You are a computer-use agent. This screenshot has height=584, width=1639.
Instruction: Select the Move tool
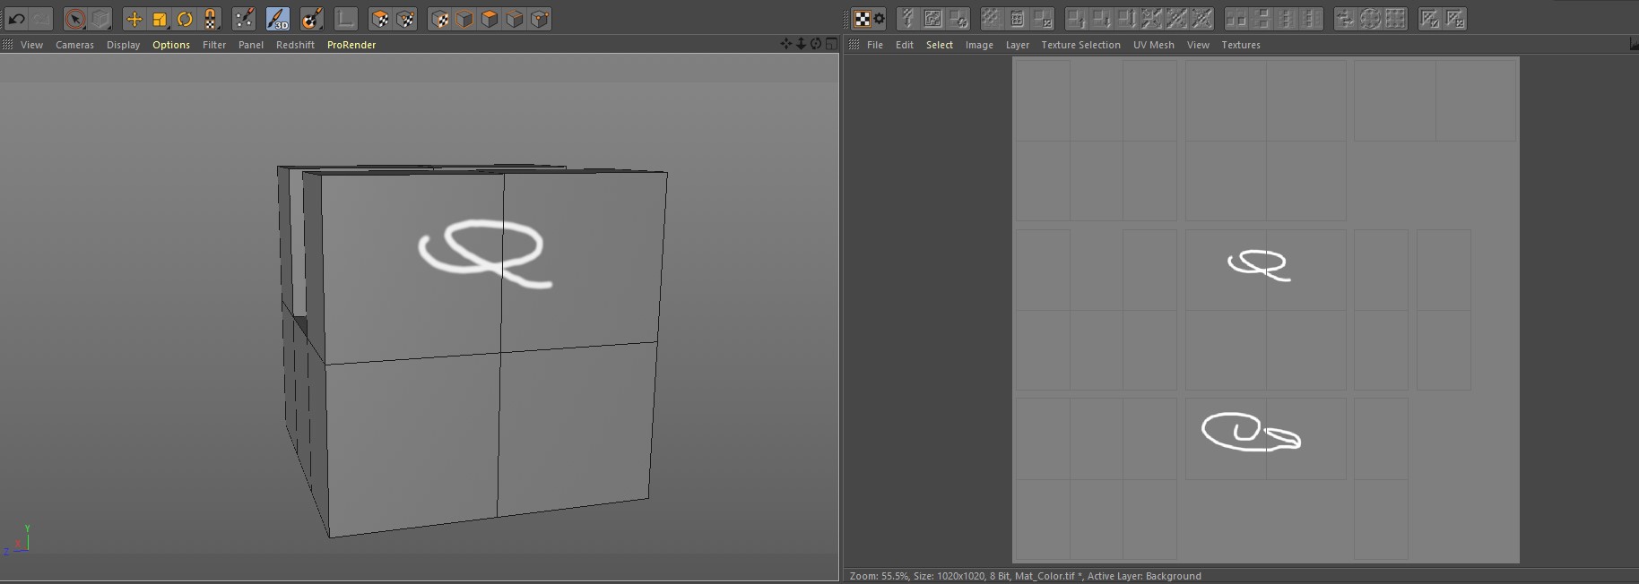pyautogui.click(x=134, y=19)
